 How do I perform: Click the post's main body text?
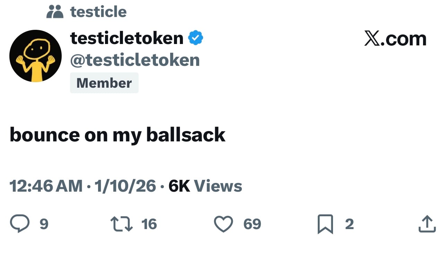pos(117,134)
